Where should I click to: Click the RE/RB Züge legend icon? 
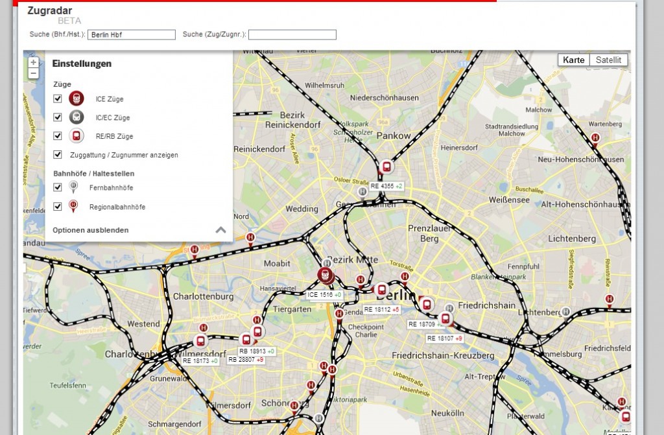pyautogui.click(x=77, y=136)
